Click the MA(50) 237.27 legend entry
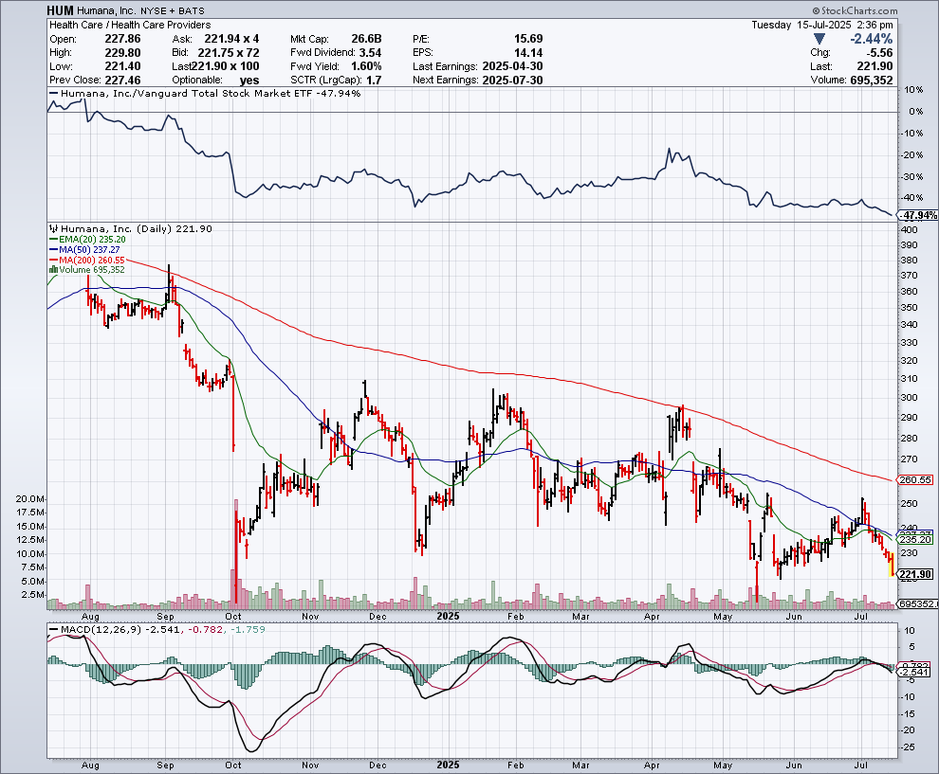This screenshot has height=774, width=939. coord(84,249)
